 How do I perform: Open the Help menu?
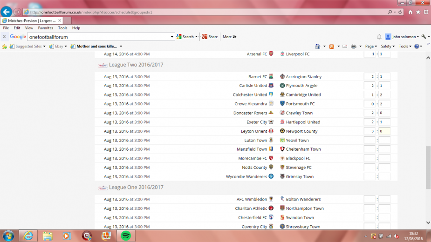pyautogui.click(x=76, y=28)
